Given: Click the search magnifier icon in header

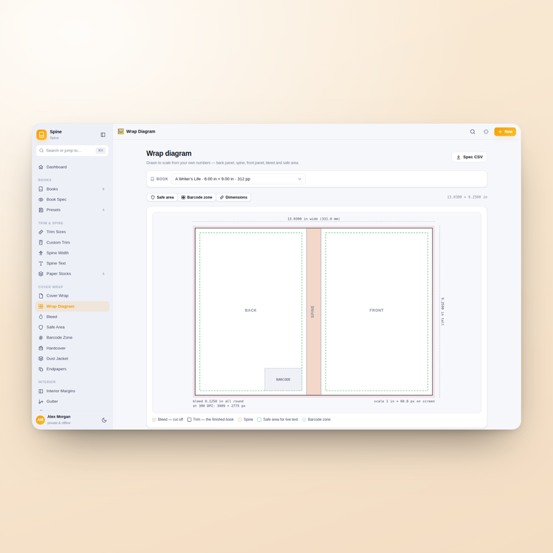Looking at the screenshot, I should tap(472, 131).
